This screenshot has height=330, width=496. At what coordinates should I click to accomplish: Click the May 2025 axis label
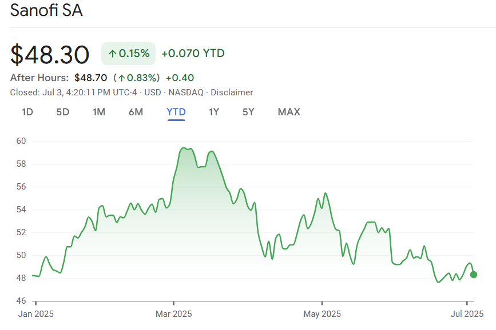(x=322, y=314)
